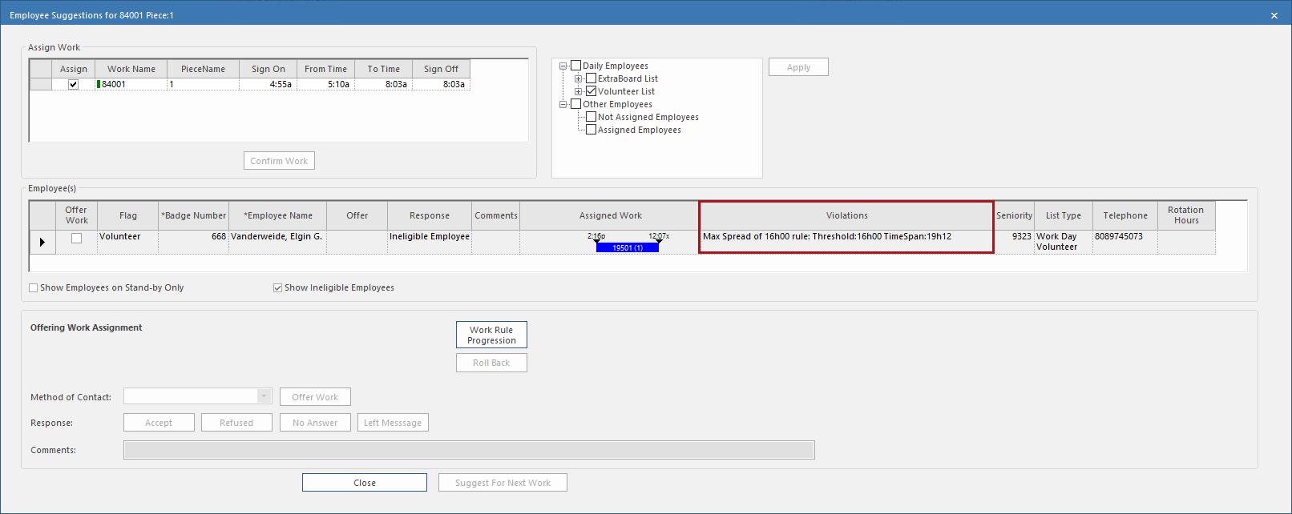Click the Sign On column header

click(x=268, y=69)
